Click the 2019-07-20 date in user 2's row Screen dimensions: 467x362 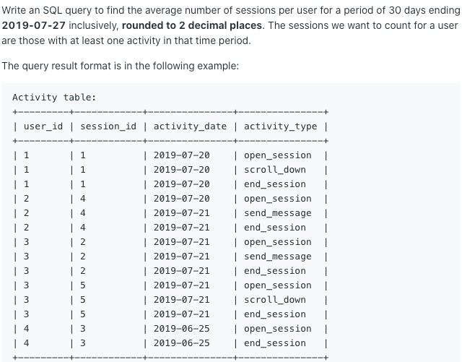pyautogui.click(x=182, y=199)
